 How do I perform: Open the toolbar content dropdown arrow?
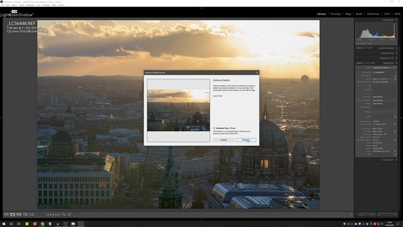351,214
